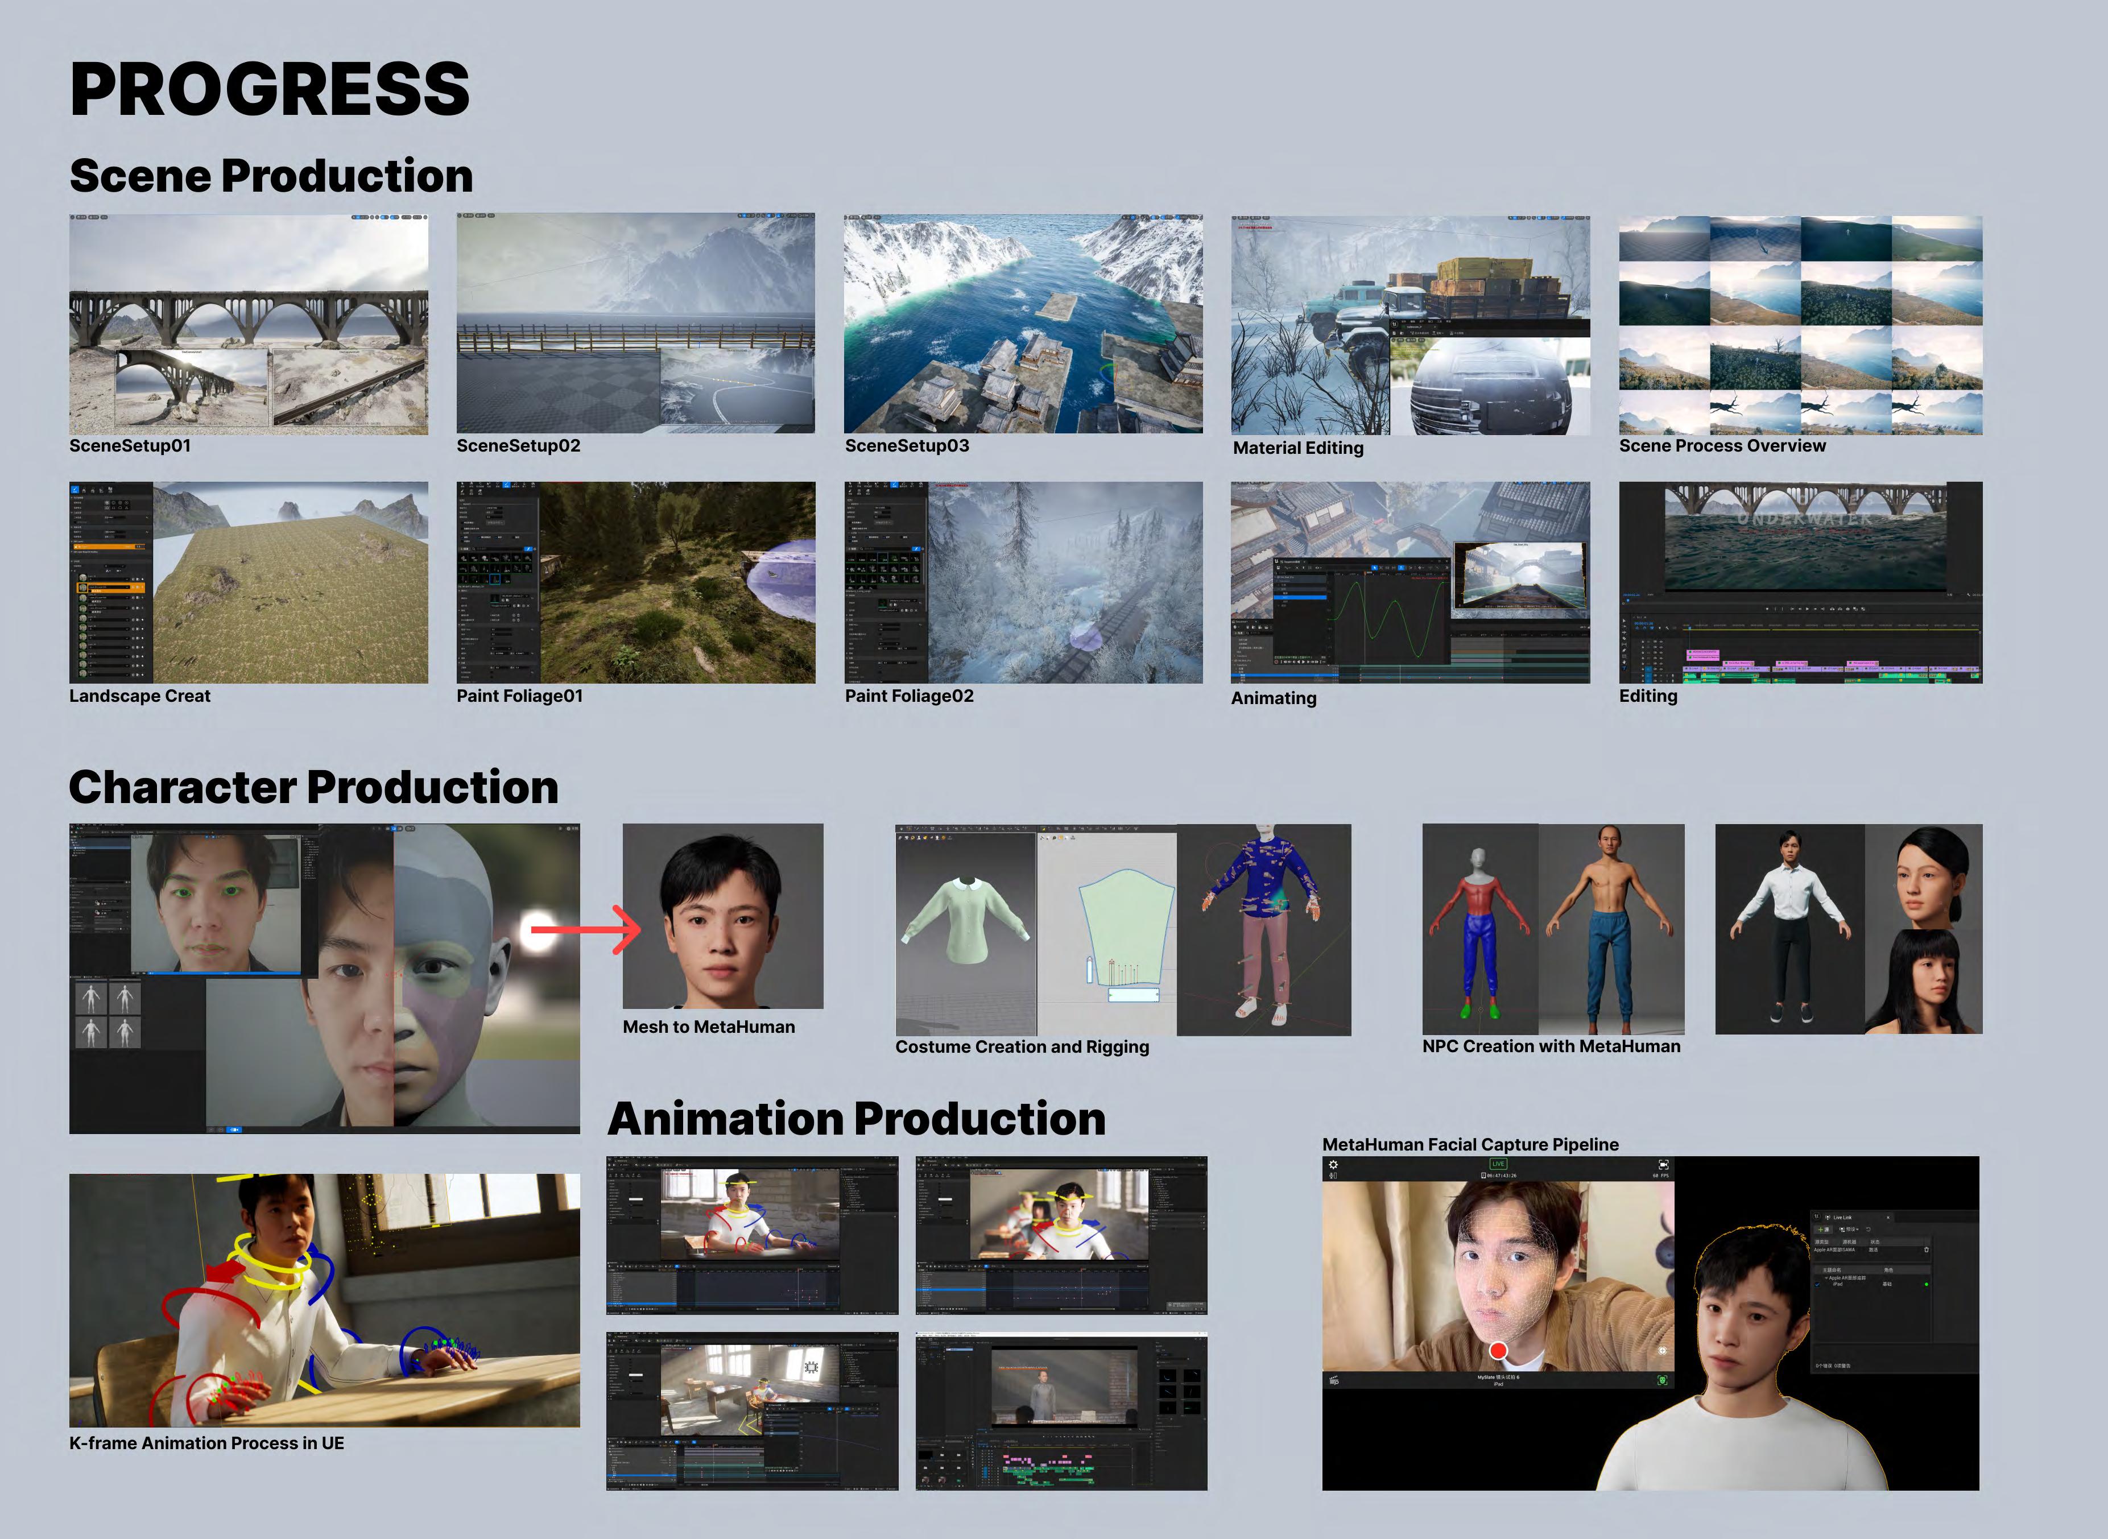Click the refresh arrow next to presets
The image size is (2108, 1539).
1867,1230
